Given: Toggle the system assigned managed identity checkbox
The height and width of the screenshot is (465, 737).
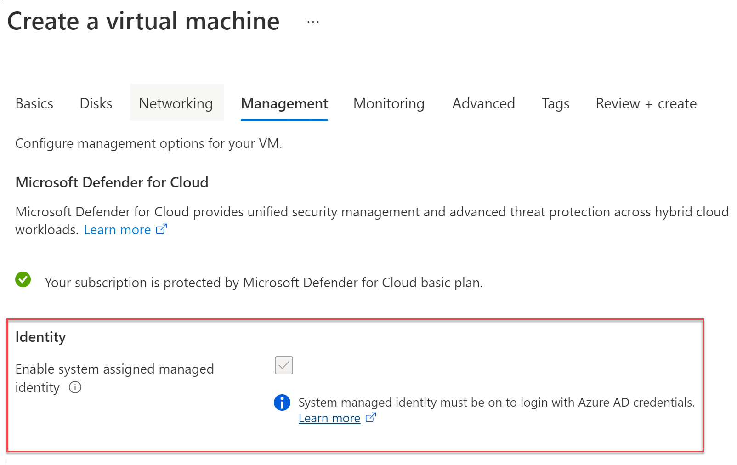Looking at the screenshot, I should (x=283, y=365).
